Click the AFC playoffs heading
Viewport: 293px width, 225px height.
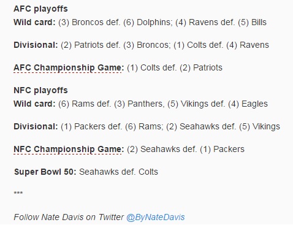(x=40, y=9)
